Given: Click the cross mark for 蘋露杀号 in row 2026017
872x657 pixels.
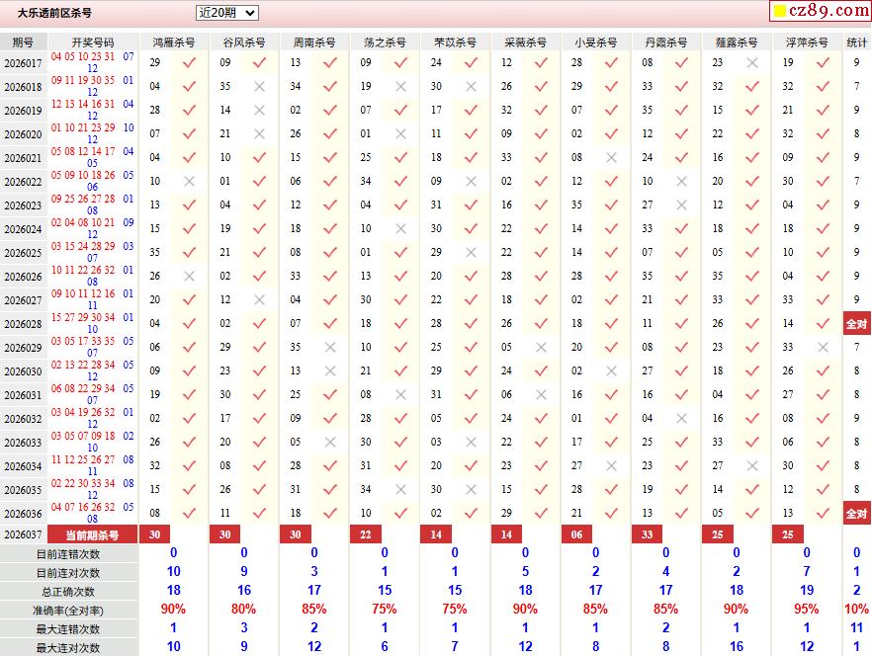Looking at the screenshot, I should click(752, 62).
